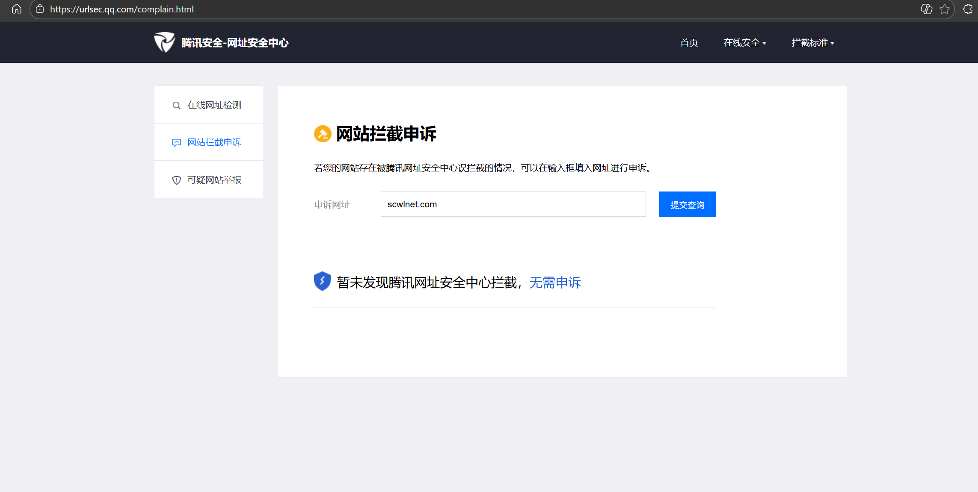Click the shield icon beside 可疑网站举报

pyautogui.click(x=176, y=180)
